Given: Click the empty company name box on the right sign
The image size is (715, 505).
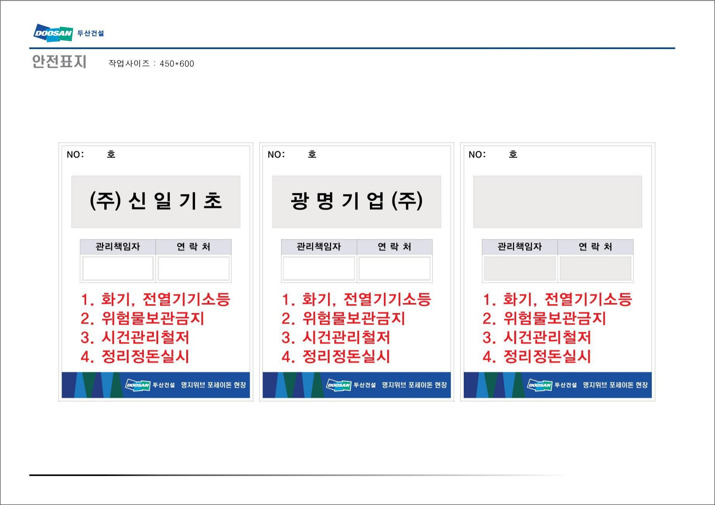Looking at the screenshot, I should click(x=557, y=201).
